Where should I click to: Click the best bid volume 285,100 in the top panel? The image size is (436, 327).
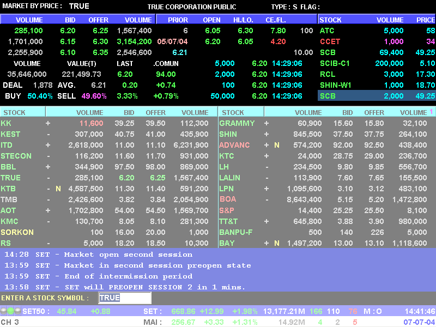point(29,31)
